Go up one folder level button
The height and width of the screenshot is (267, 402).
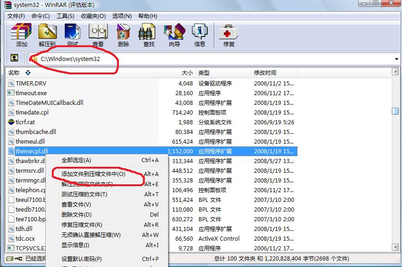pyautogui.click(x=14, y=58)
